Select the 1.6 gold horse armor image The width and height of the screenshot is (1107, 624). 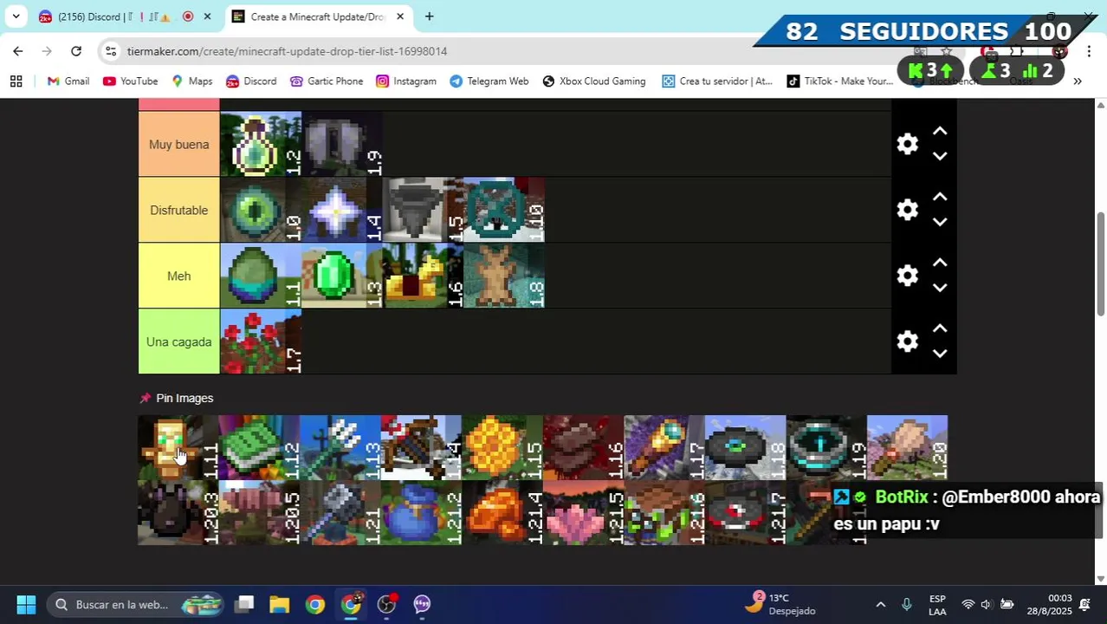click(x=423, y=276)
